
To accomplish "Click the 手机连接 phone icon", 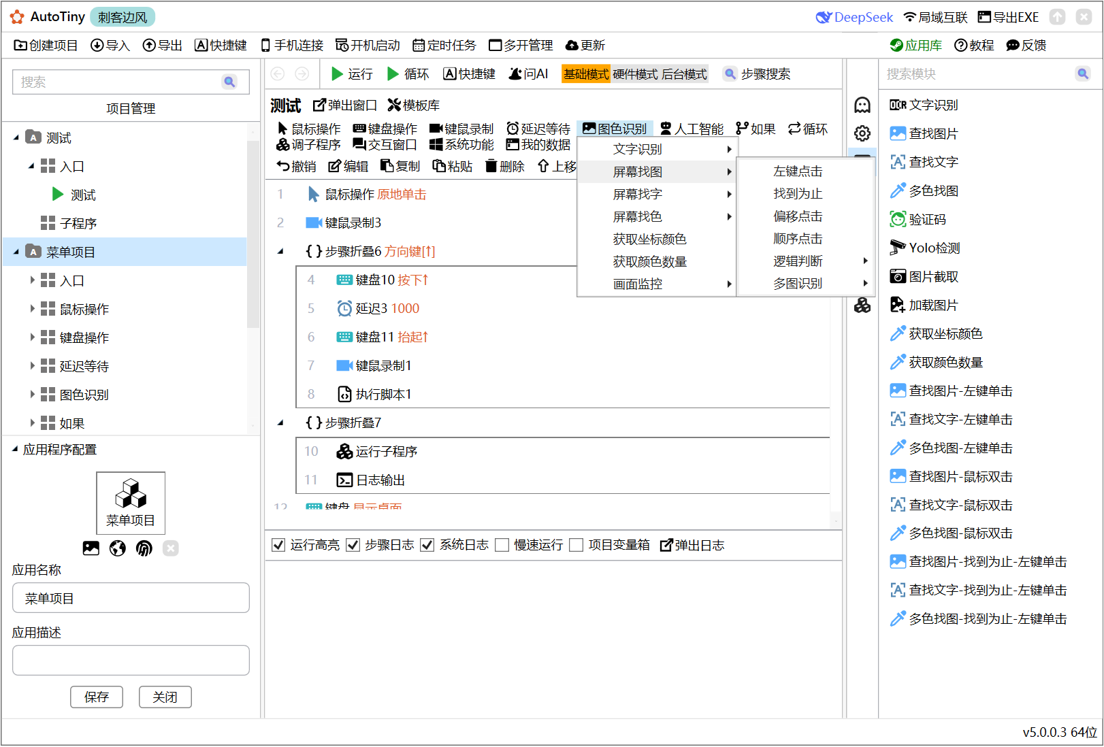I will [265, 46].
